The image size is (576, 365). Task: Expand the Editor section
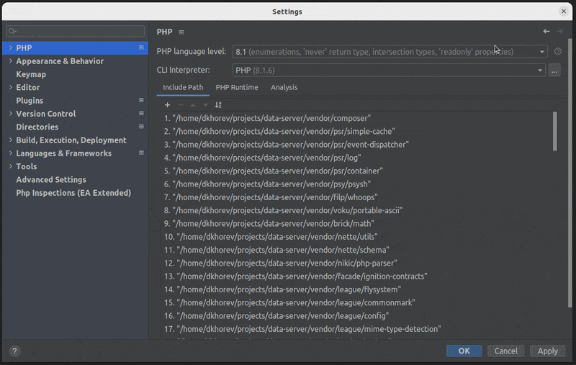tap(11, 87)
